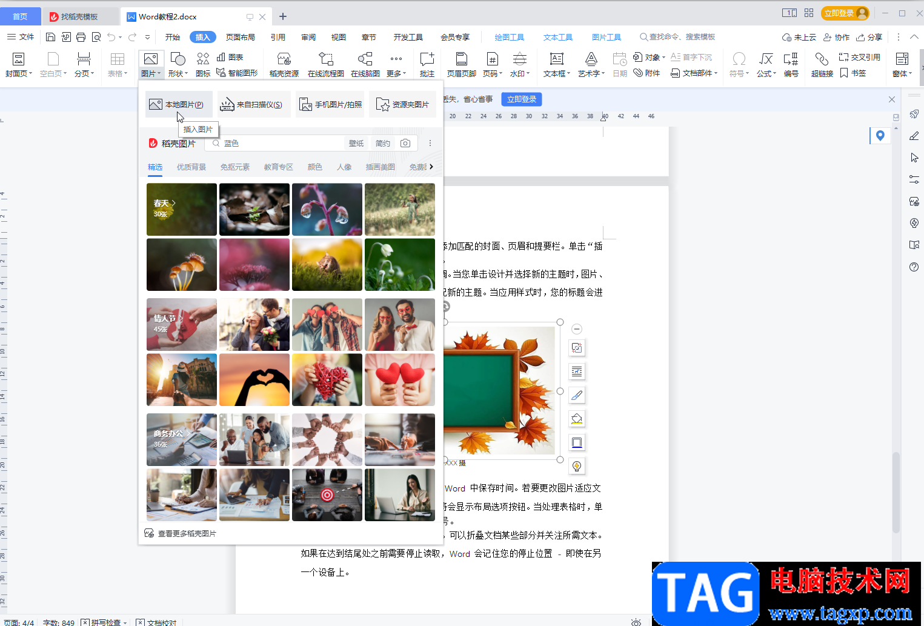Open 页眉页脚 header and footer
Viewport: 924px width, 626px height.
click(462, 65)
